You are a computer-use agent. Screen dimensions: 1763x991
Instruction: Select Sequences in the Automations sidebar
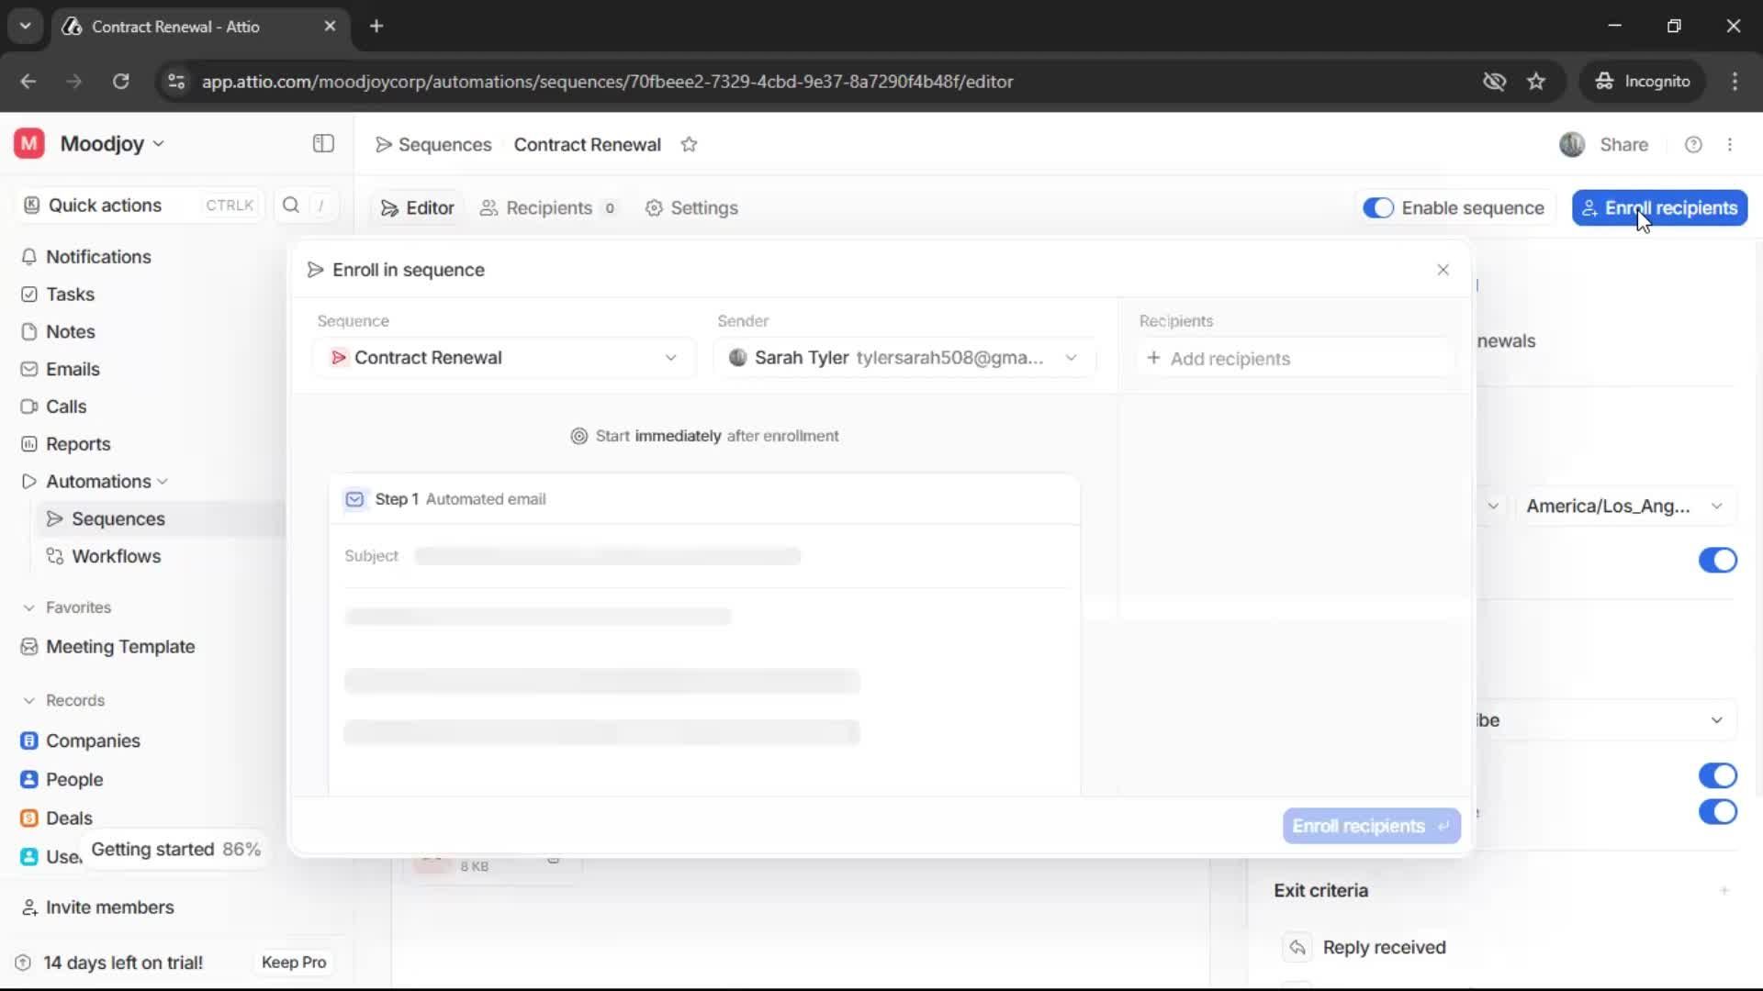point(118,518)
